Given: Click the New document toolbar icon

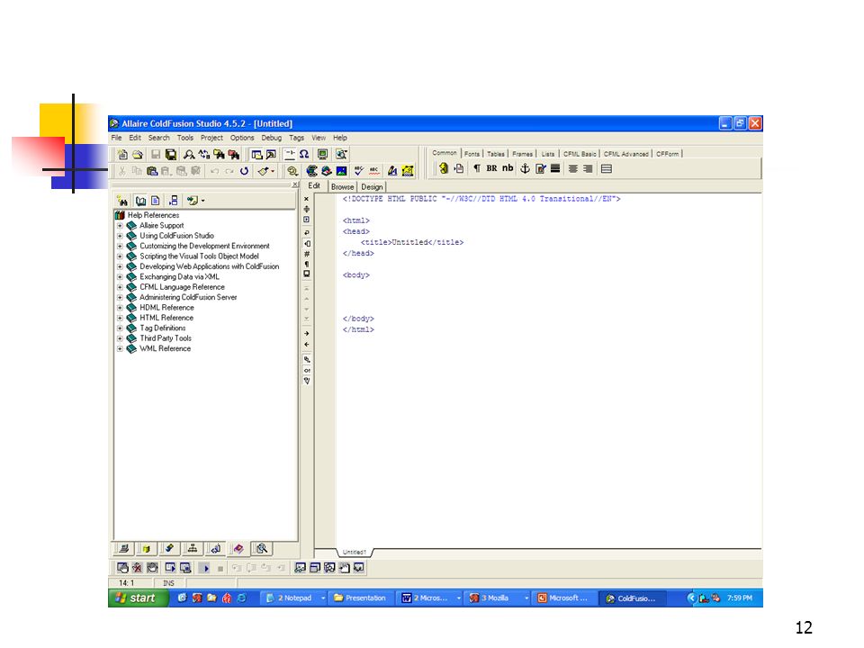Looking at the screenshot, I should [122, 155].
